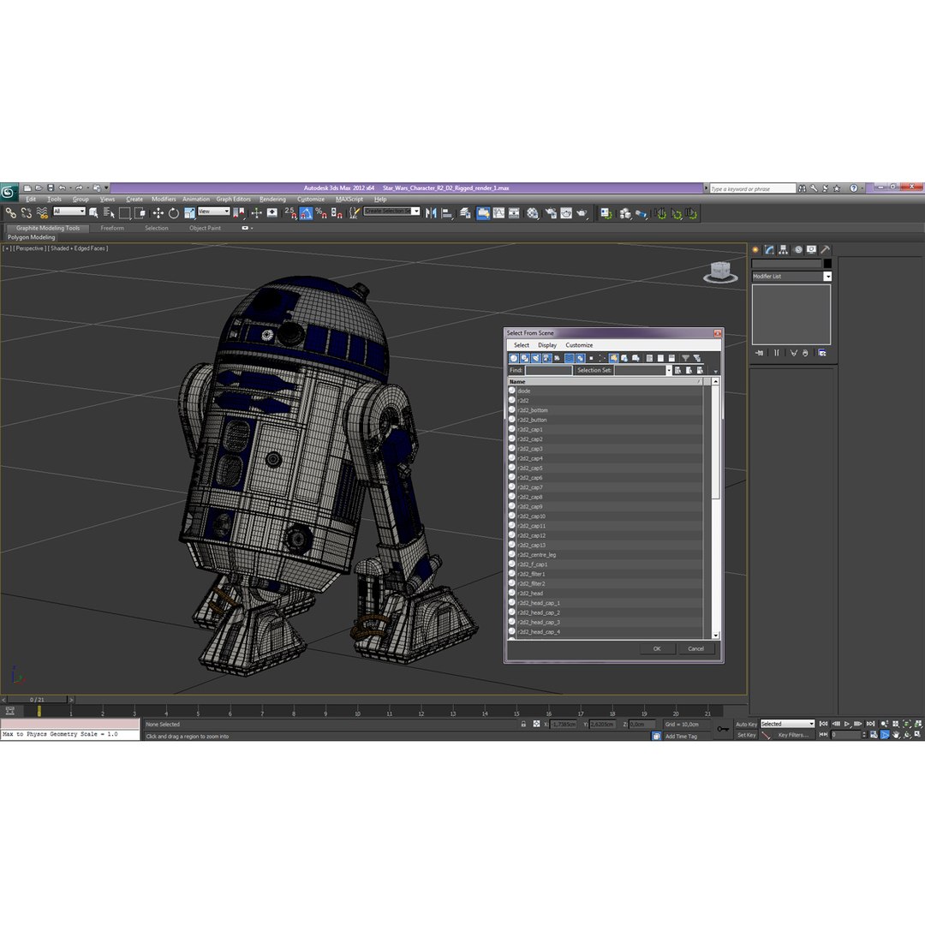This screenshot has height=925, width=925.
Task: Click the Polygon Modeling panel label
Action: coord(32,237)
